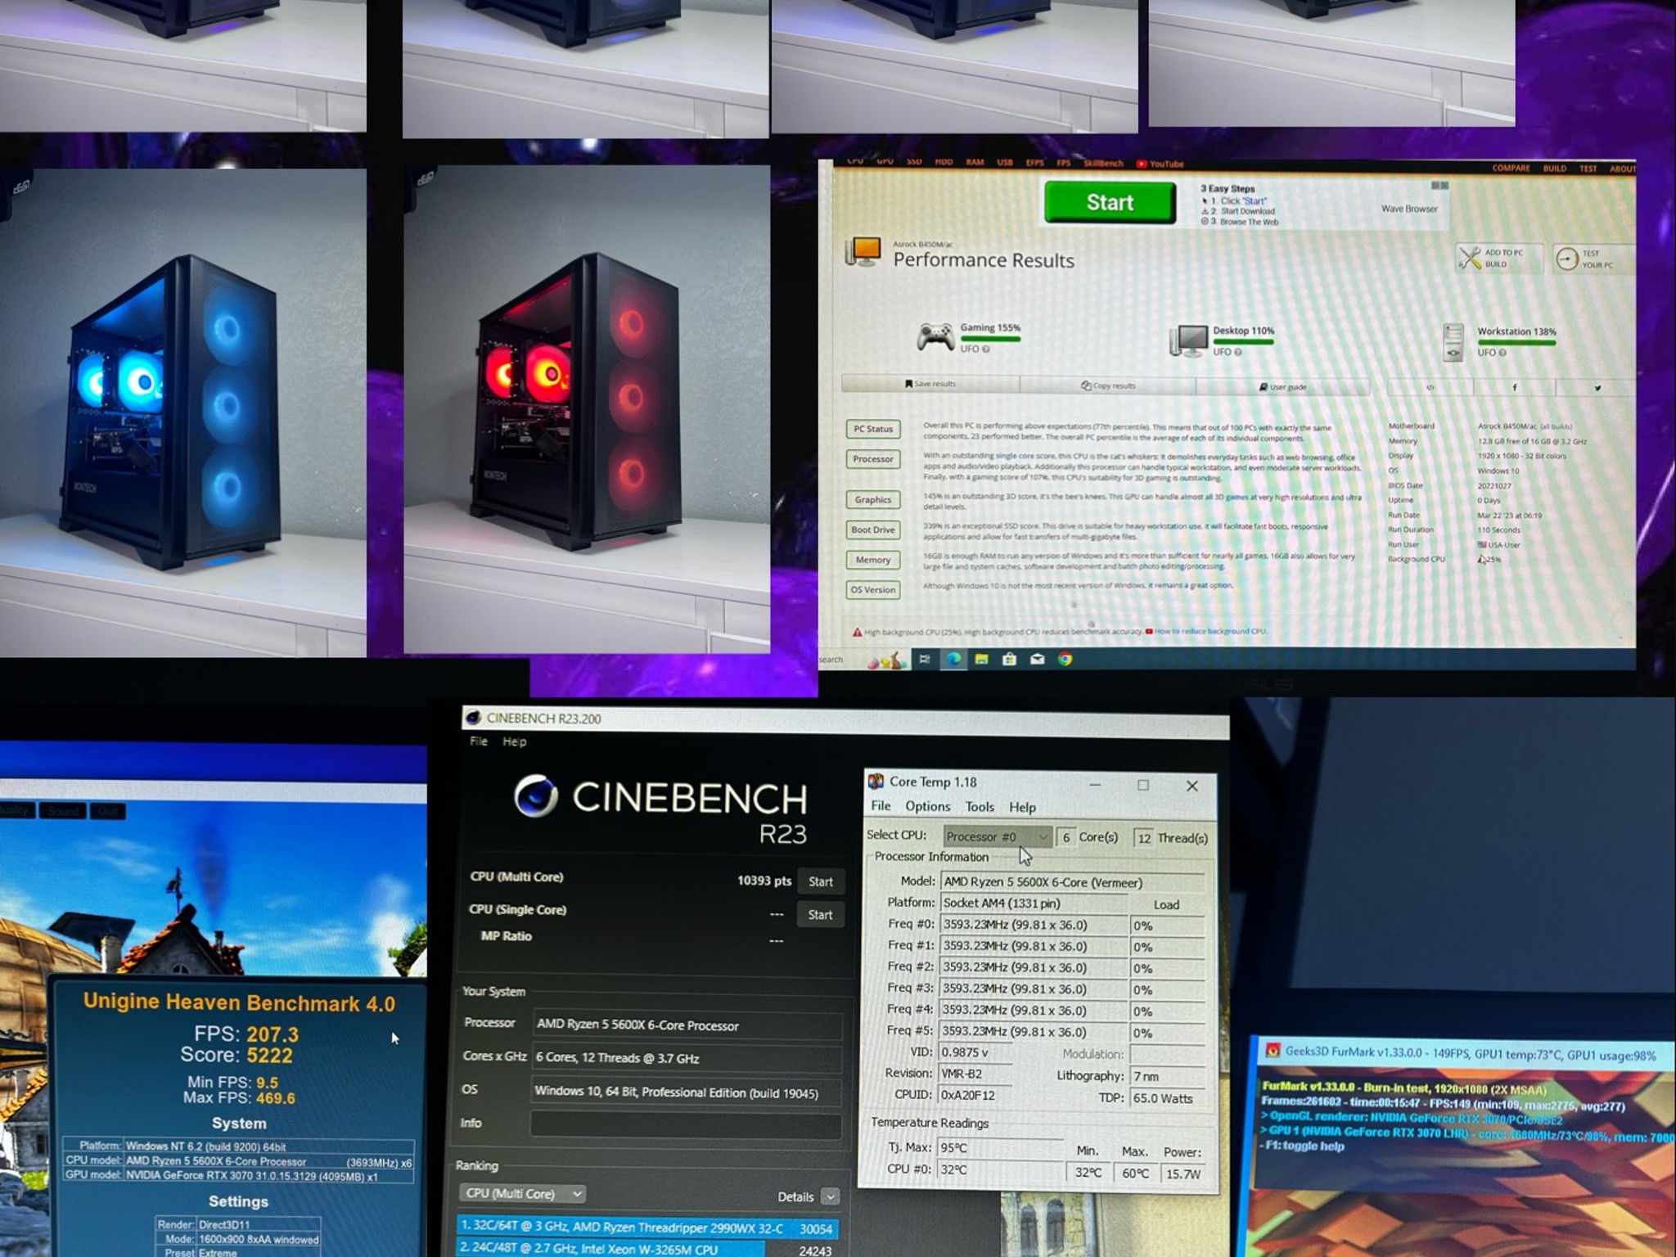
Task: Open the Core Temp Options menu
Action: click(x=928, y=806)
